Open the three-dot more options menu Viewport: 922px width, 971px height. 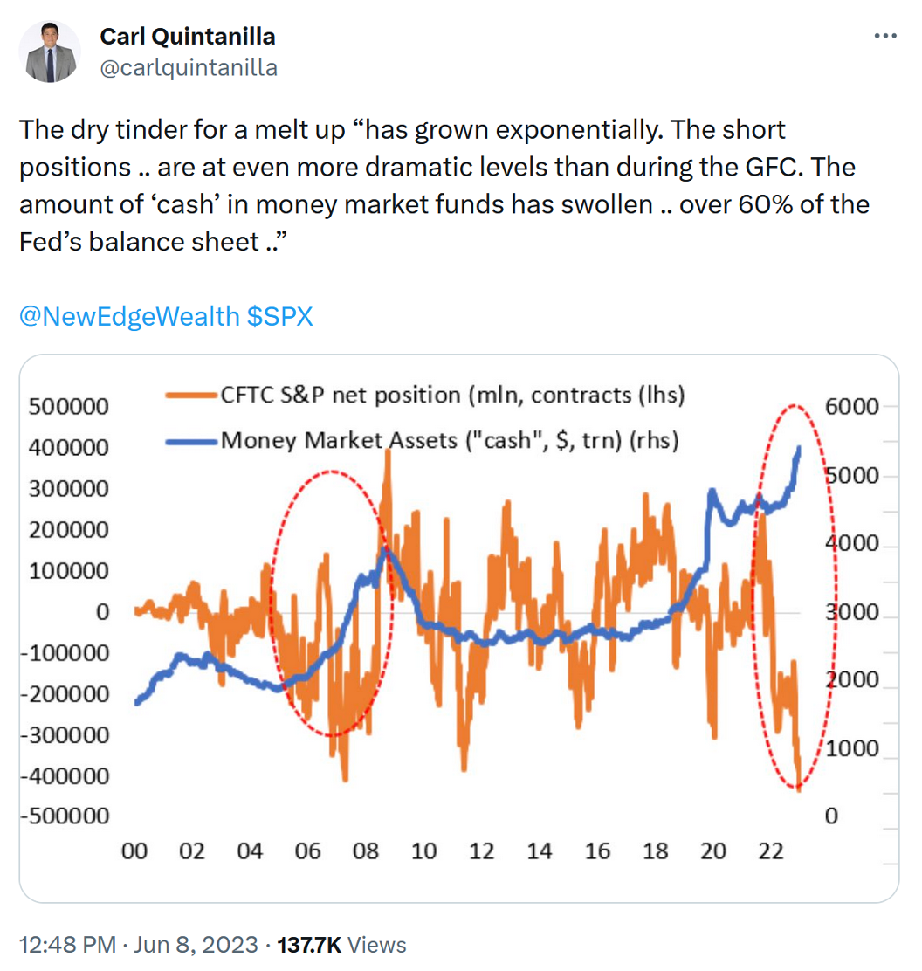[x=885, y=36]
